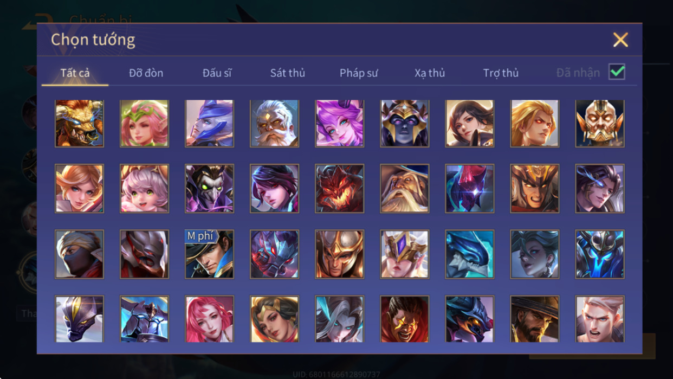Choose the pink-haired girl with green leaf crown
Image resolution: width=673 pixels, height=379 pixels.
pyautogui.click(x=144, y=123)
